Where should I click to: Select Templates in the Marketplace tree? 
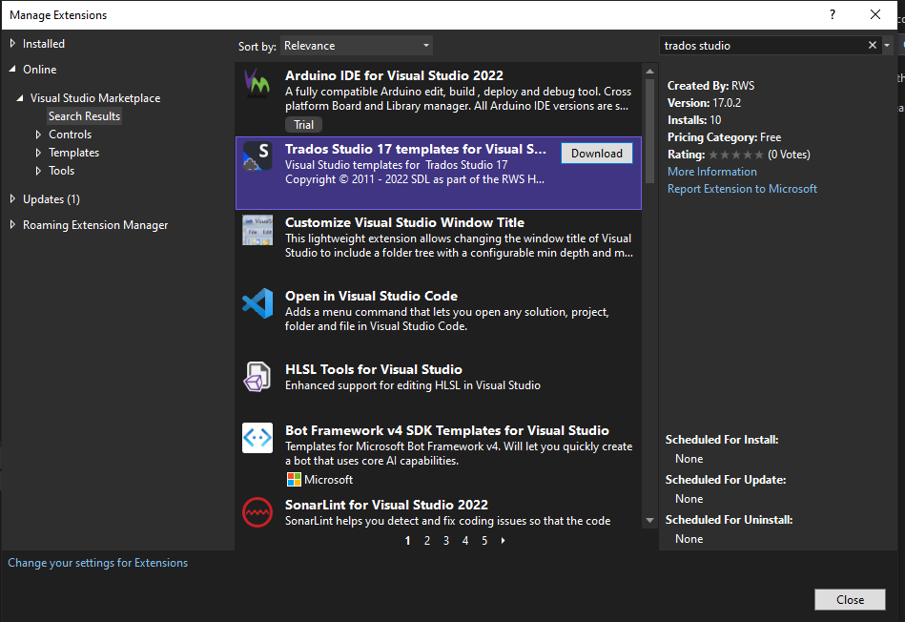(73, 153)
